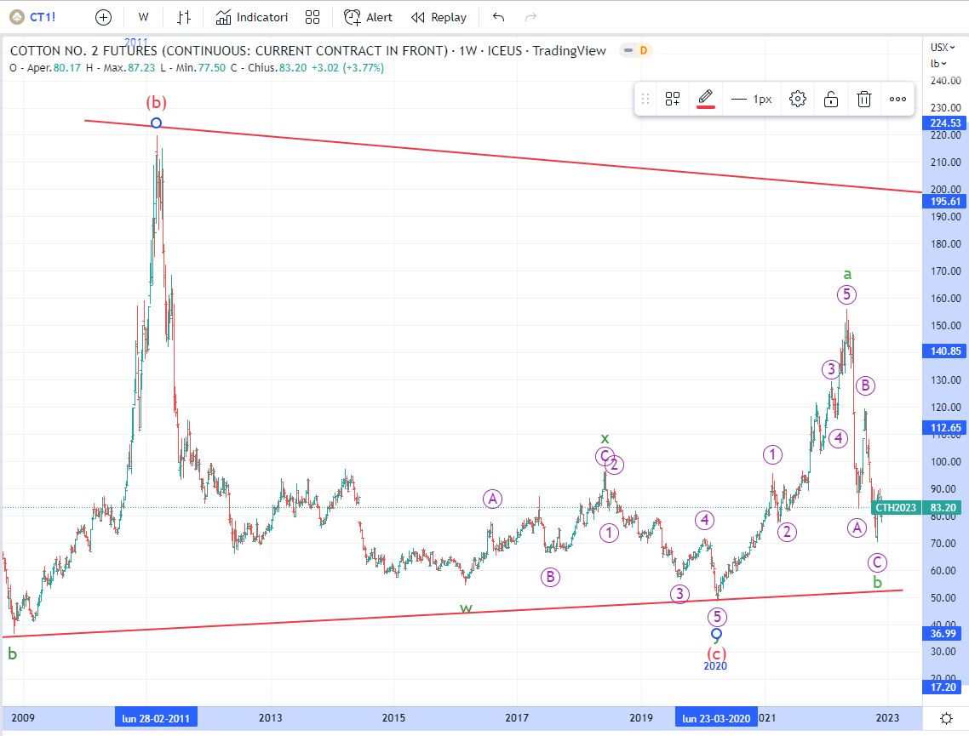Redo the last chart action
Screen dimensions: 969x736
click(530, 17)
